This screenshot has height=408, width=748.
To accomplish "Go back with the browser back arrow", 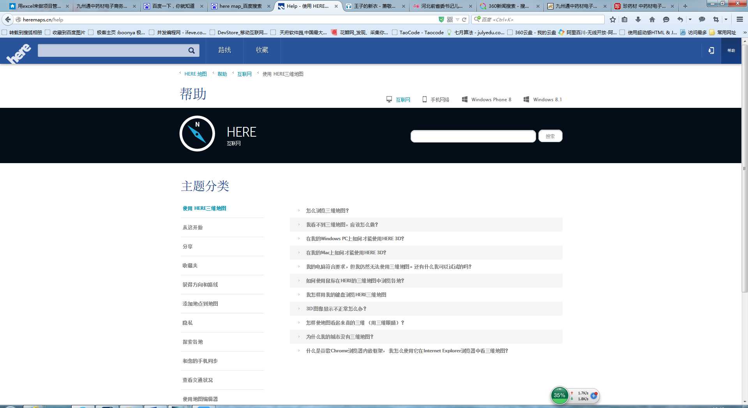I will [x=8, y=19].
